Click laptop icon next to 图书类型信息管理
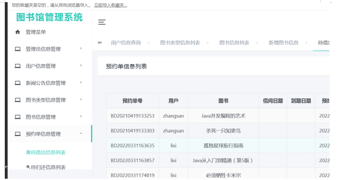Image resolution: width=343 pixels, height=180 pixels. point(17,100)
